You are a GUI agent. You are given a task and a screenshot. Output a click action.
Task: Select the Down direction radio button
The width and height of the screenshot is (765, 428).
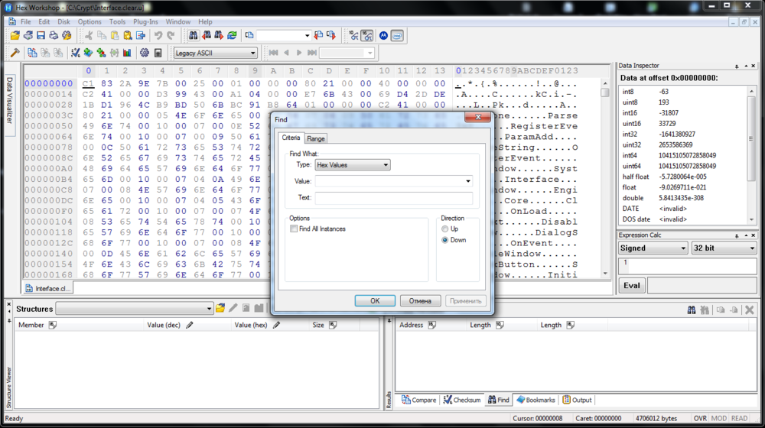tap(445, 240)
